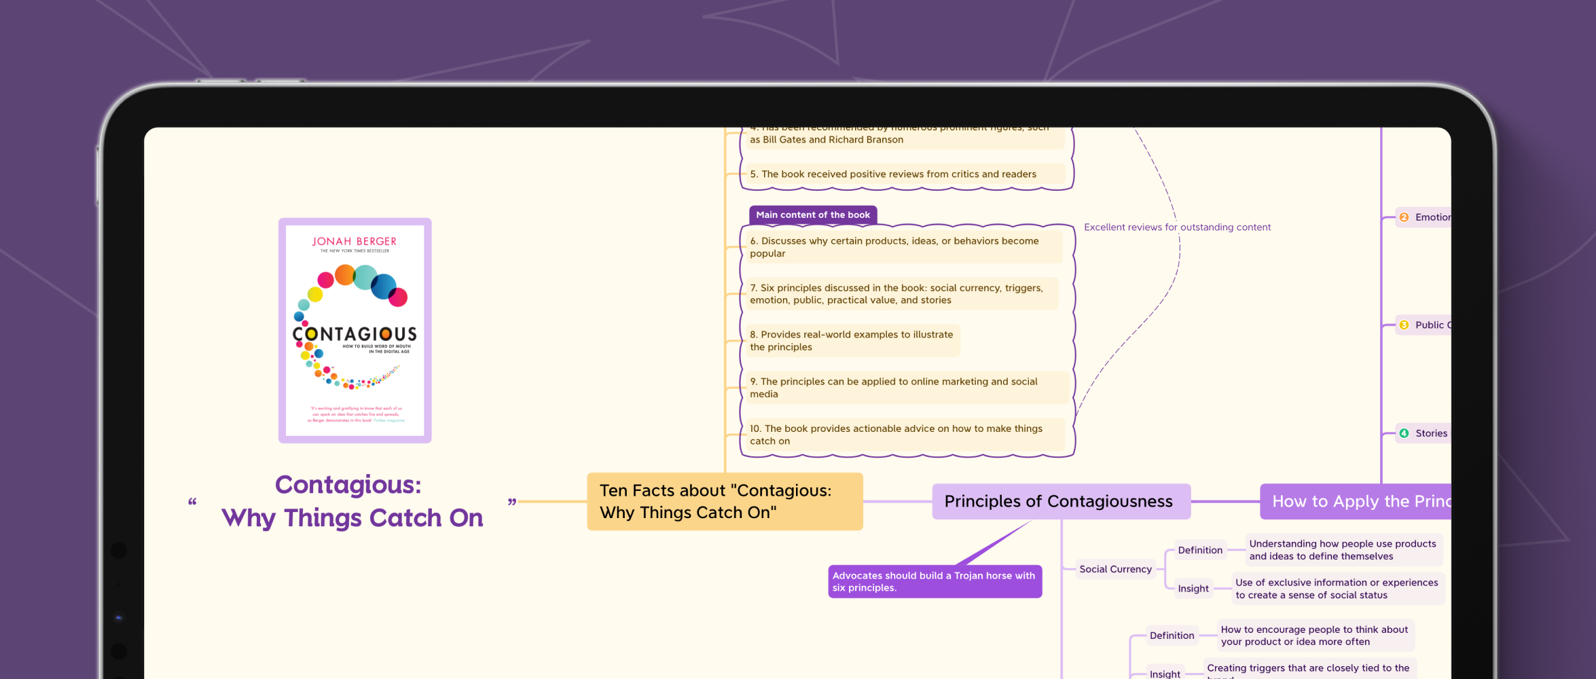The image size is (1596, 679).
Task: Select fact 8 about real-world examples
Action: pos(851,341)
